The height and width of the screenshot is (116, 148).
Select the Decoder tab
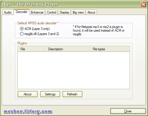[22, 12]
